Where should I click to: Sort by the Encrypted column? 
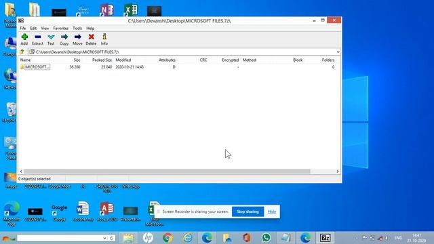tap(231, 60)
